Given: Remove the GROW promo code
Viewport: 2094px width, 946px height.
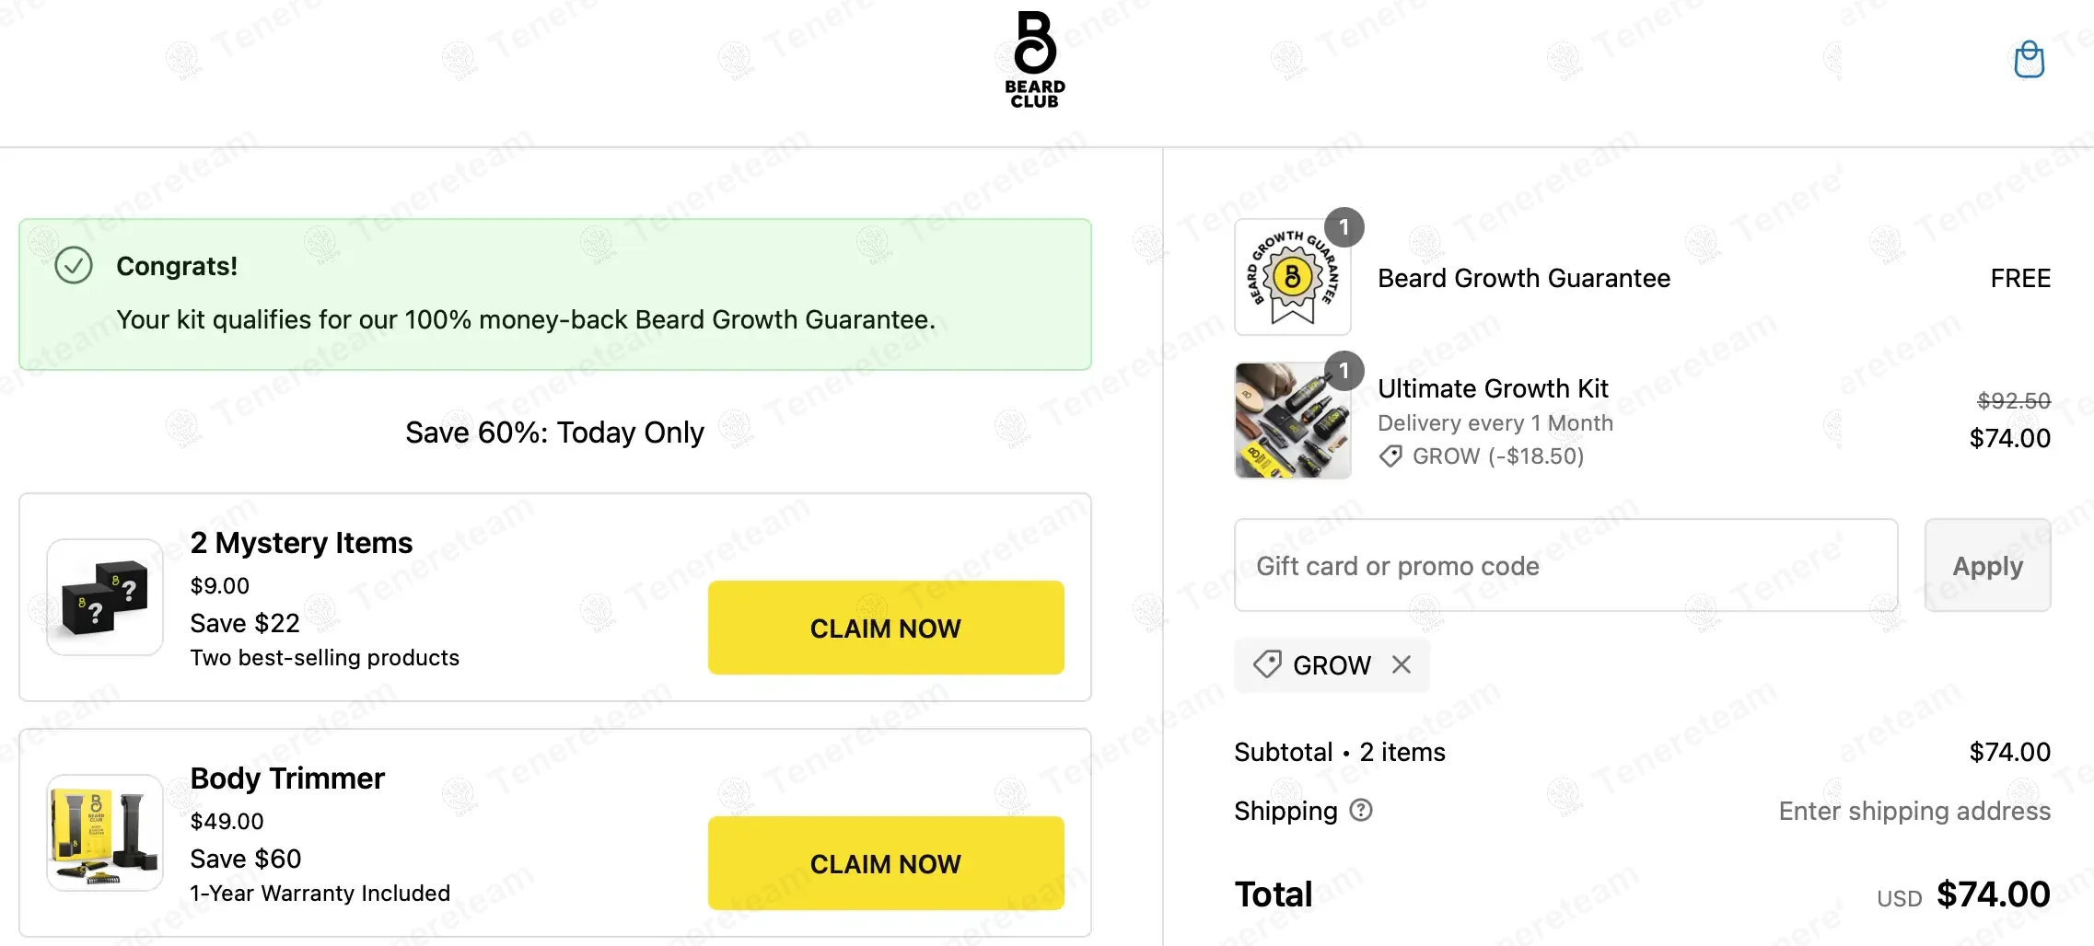Looking at the screenshot, I should tap(1402, 664).
